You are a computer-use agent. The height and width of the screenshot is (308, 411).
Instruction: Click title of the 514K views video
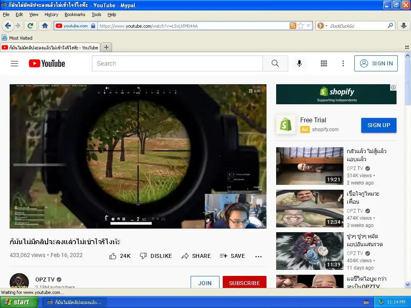(366, 155)
